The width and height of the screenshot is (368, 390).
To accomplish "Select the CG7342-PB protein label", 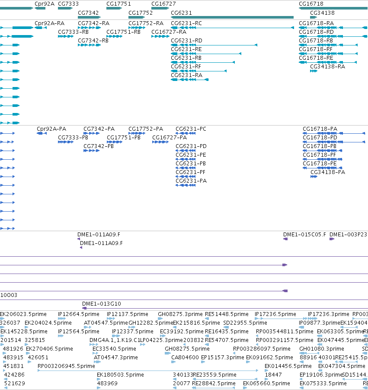I will click(x=99, y=146).
